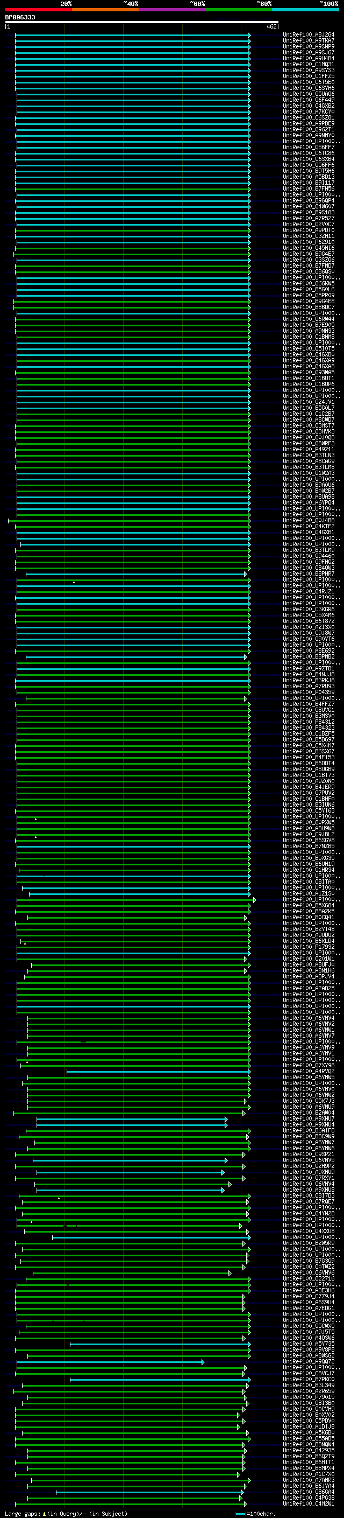The image size is (344, 1518).
Task: Select label UniRef100_A7AMR3
Action: pos(309,1480)
